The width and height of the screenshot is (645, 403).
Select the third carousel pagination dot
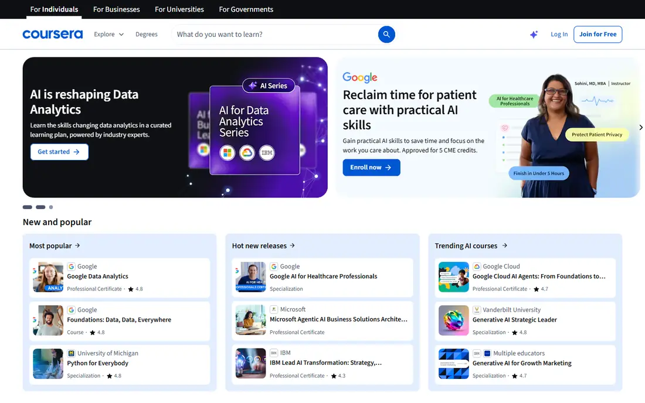tap(51, 207)
